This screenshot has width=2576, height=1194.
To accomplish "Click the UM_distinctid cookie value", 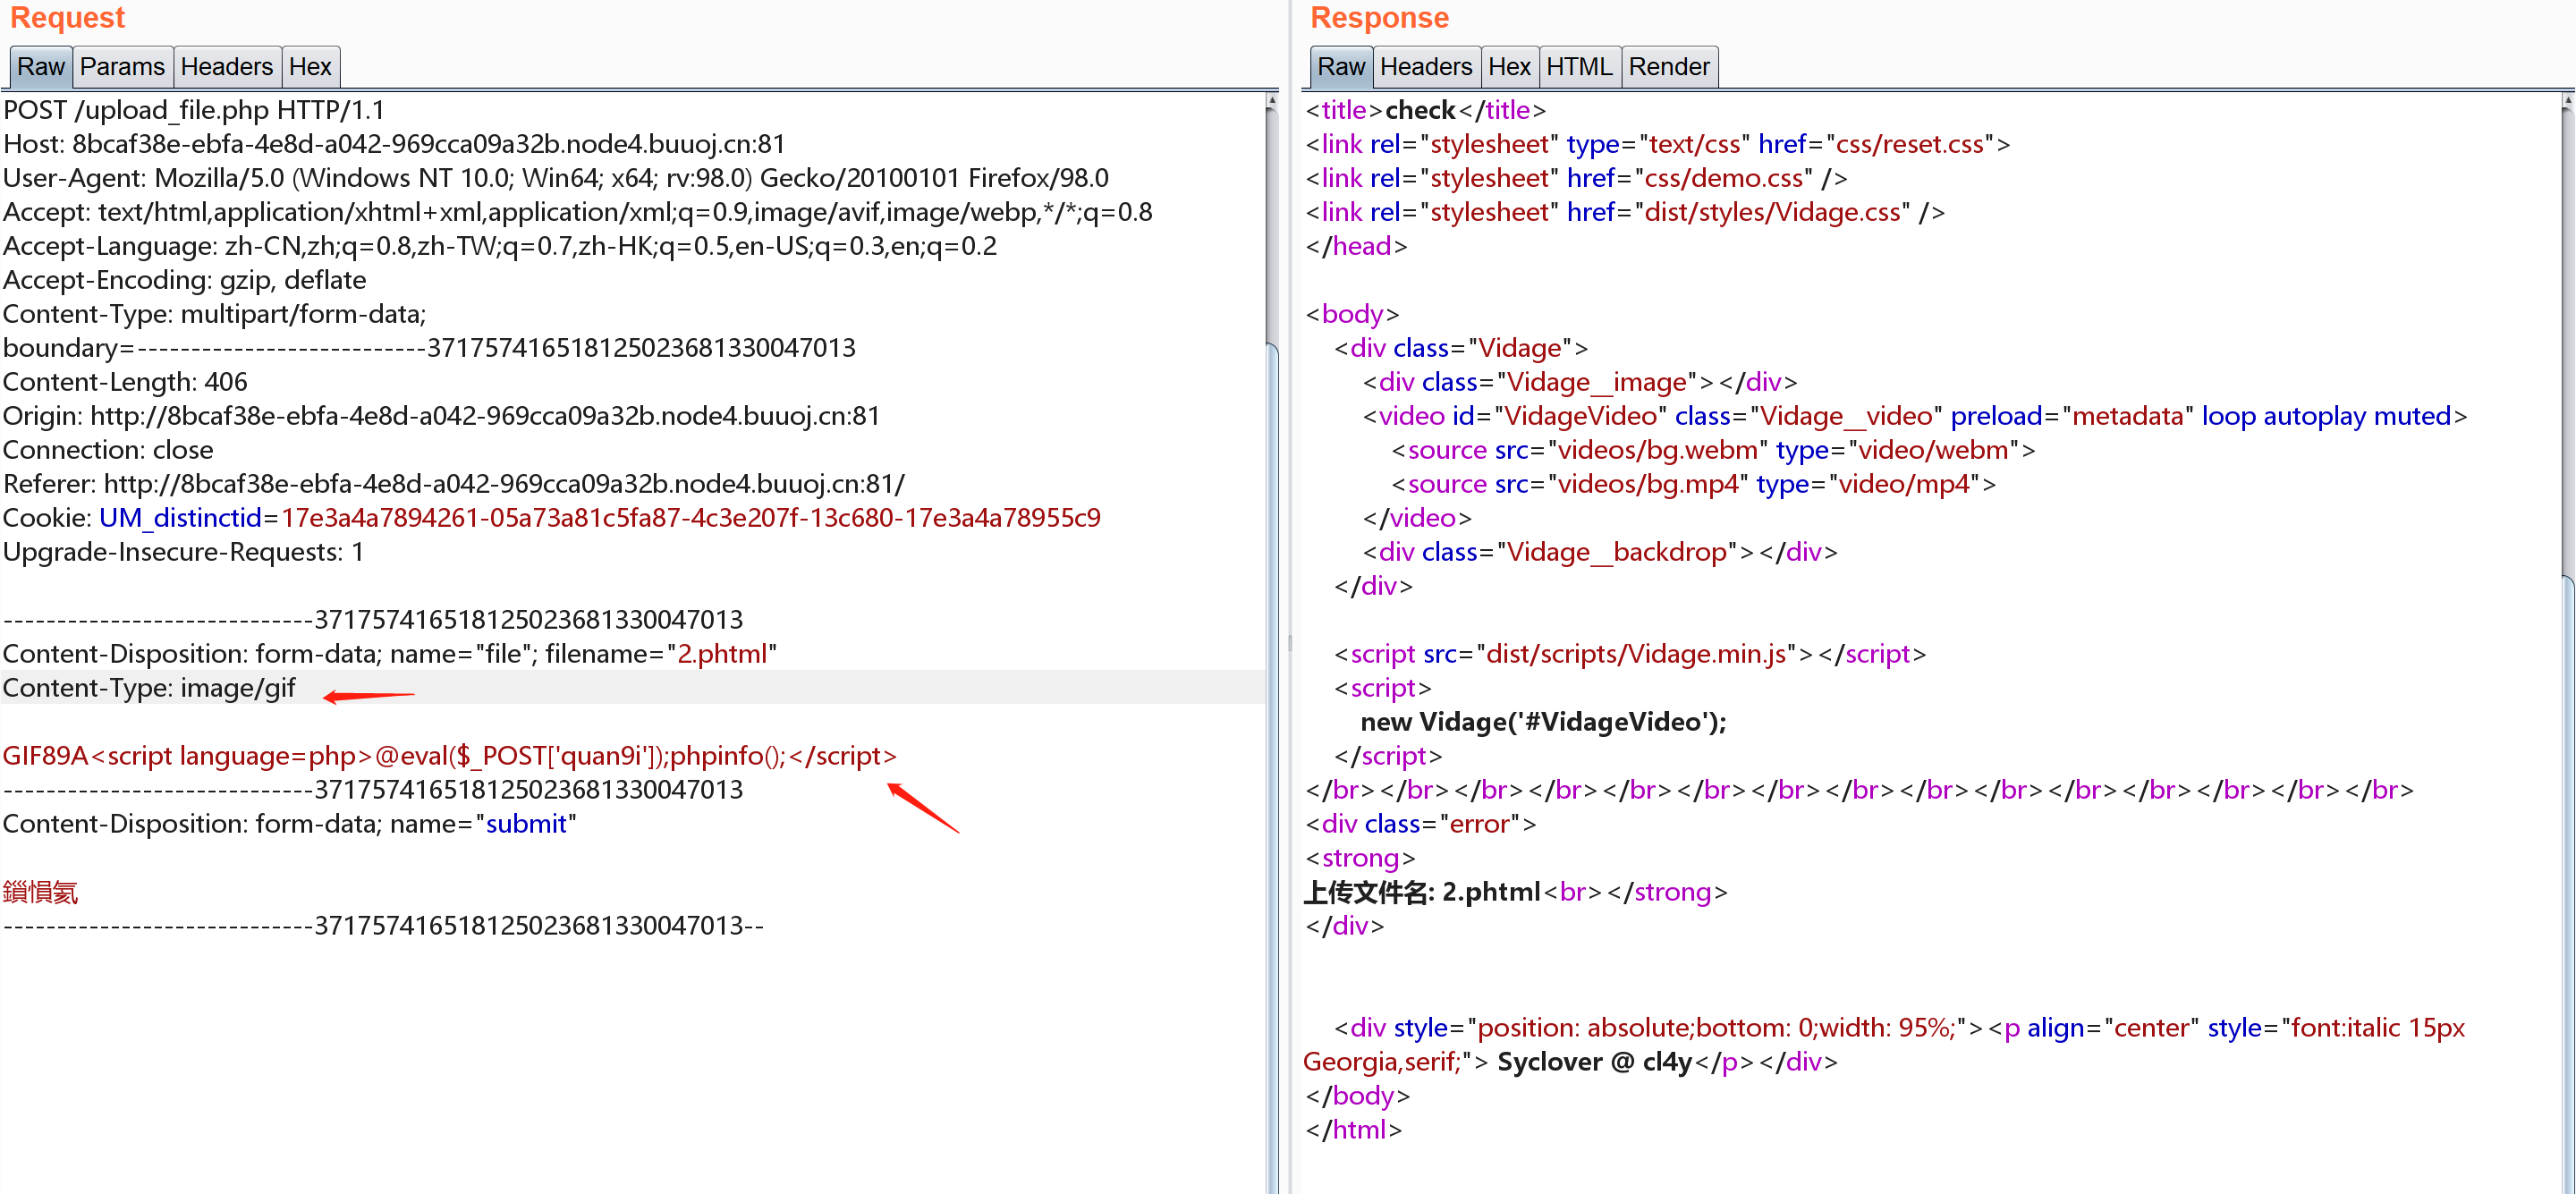I will tap(690, 518).
